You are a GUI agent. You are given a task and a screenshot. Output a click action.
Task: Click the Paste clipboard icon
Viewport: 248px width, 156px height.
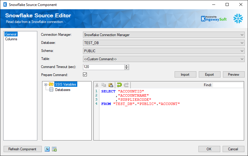pyautogui.click(x=111, y=85)
